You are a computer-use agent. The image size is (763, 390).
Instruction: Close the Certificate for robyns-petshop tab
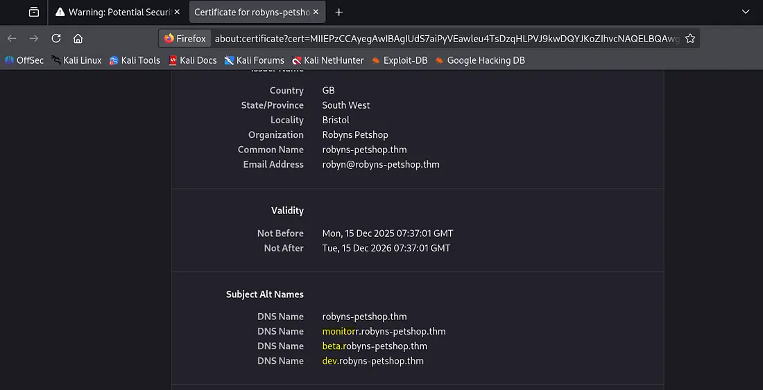tap(316, 12)
